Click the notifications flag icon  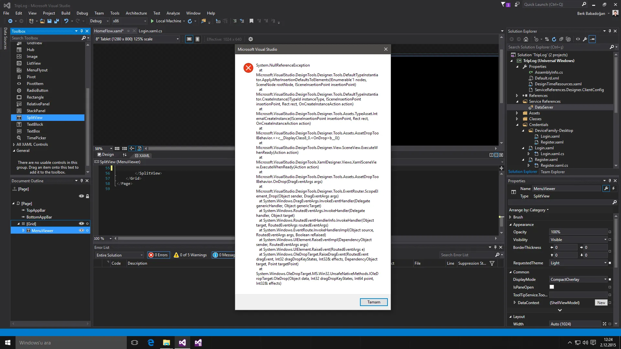[x=503, y=5]
